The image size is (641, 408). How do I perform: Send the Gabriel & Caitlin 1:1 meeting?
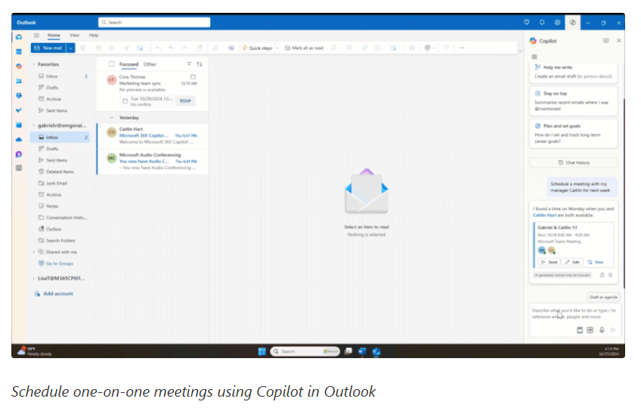(549, 262)
